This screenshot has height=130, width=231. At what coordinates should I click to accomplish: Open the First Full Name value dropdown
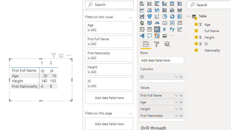[176, 95]
